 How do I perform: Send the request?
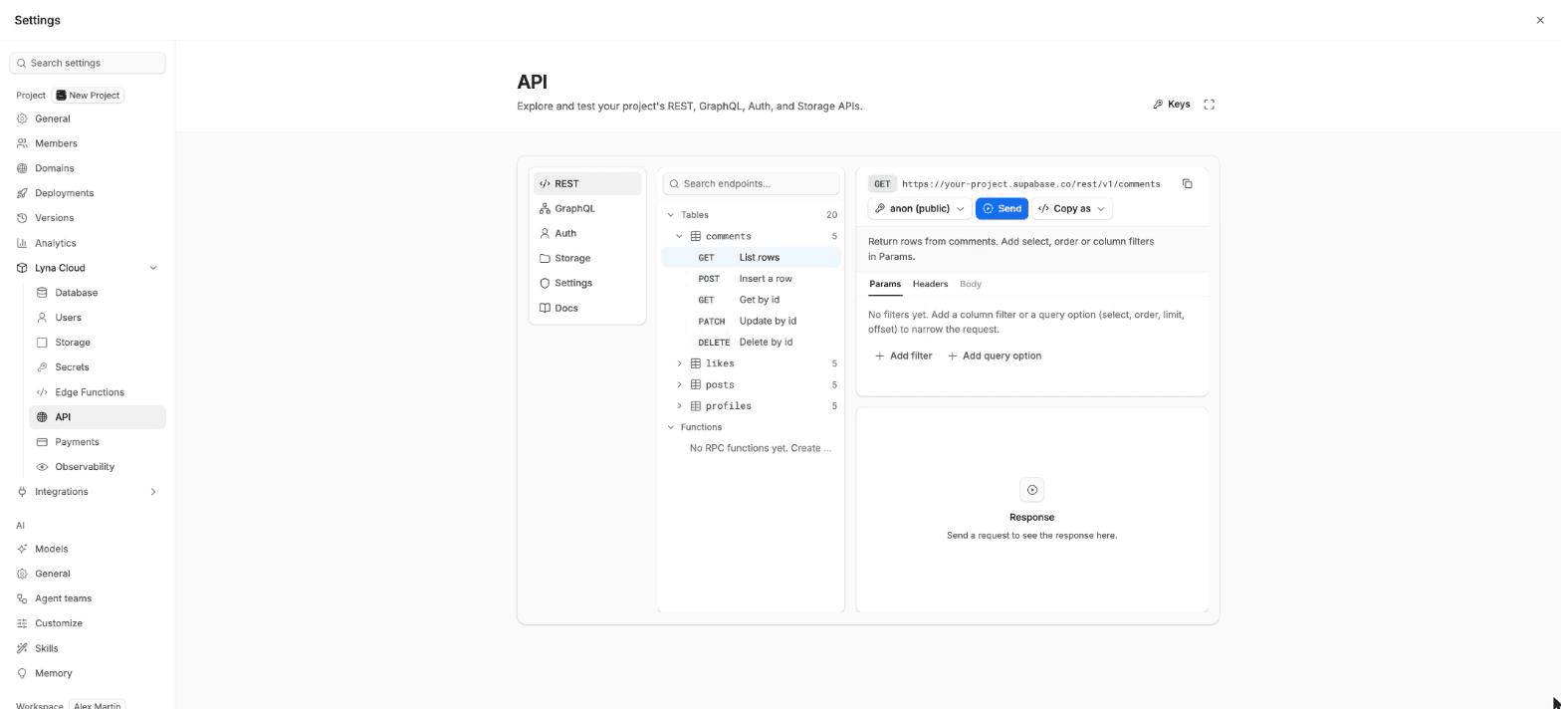(1002, 209)
